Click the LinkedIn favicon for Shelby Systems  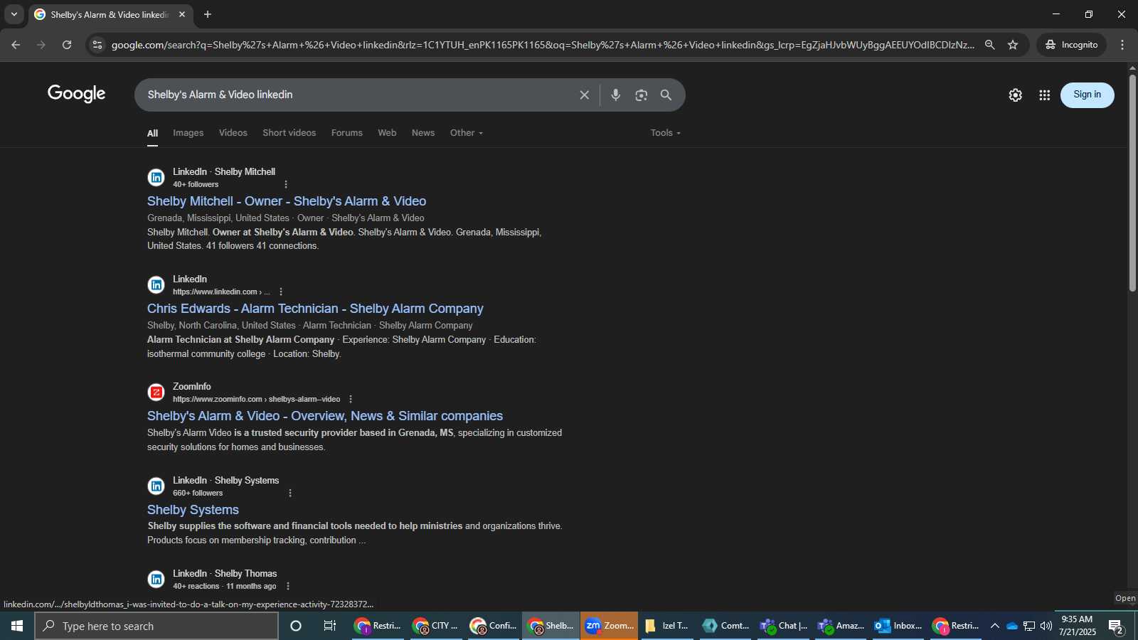156,486
